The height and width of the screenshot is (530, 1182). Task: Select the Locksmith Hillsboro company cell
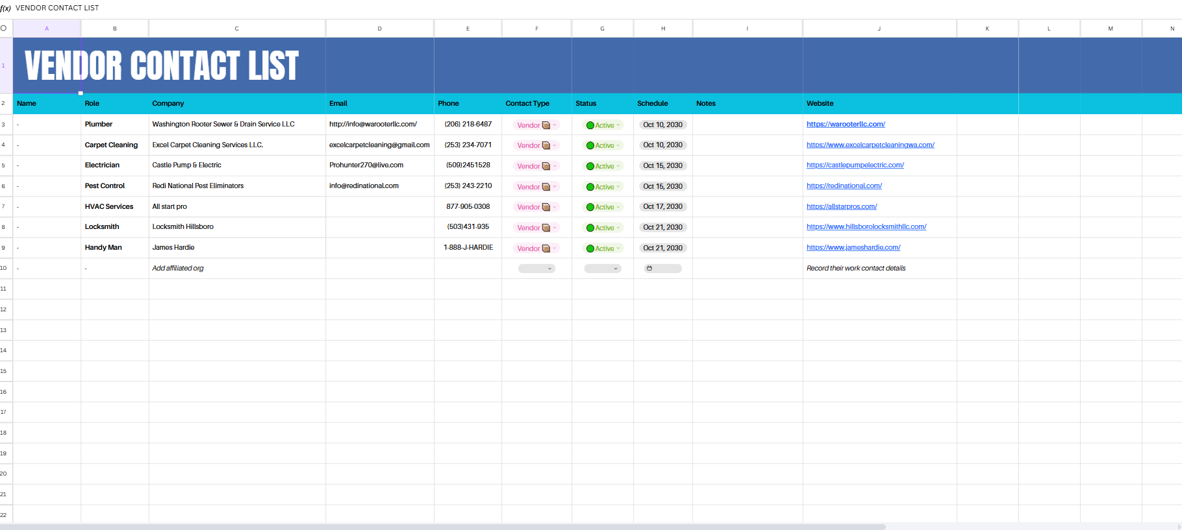pyautogui.click(x=237, y=227)
